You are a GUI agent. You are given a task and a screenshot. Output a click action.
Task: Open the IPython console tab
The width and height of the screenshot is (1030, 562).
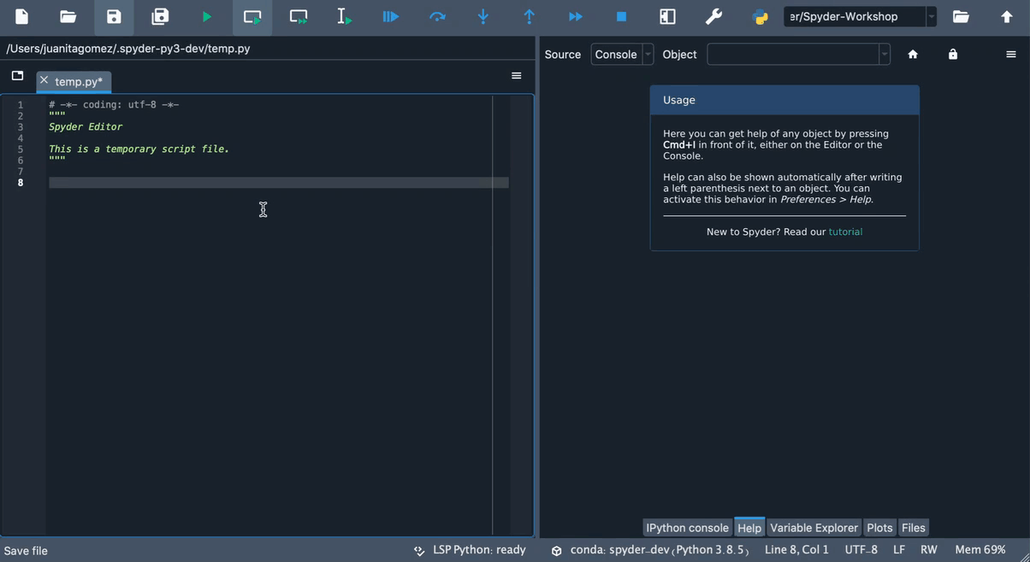click(x=687, y=527)
